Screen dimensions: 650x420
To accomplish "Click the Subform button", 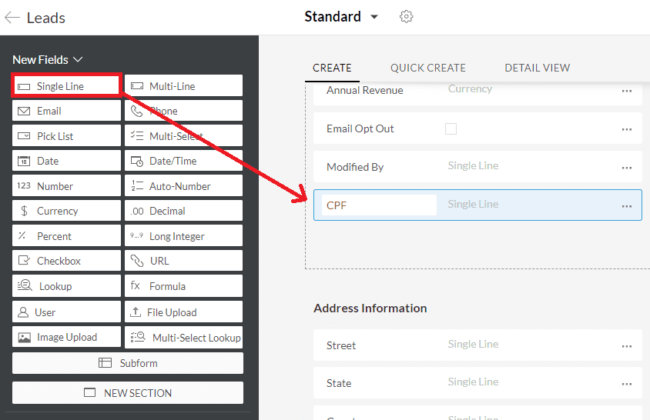I will (x=128, y=363).
